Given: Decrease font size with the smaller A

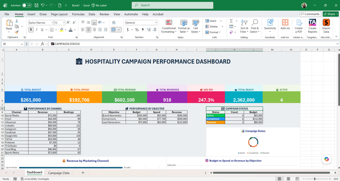Looking at the screenshot, I should pyautogui.click(x=74, y=22).
